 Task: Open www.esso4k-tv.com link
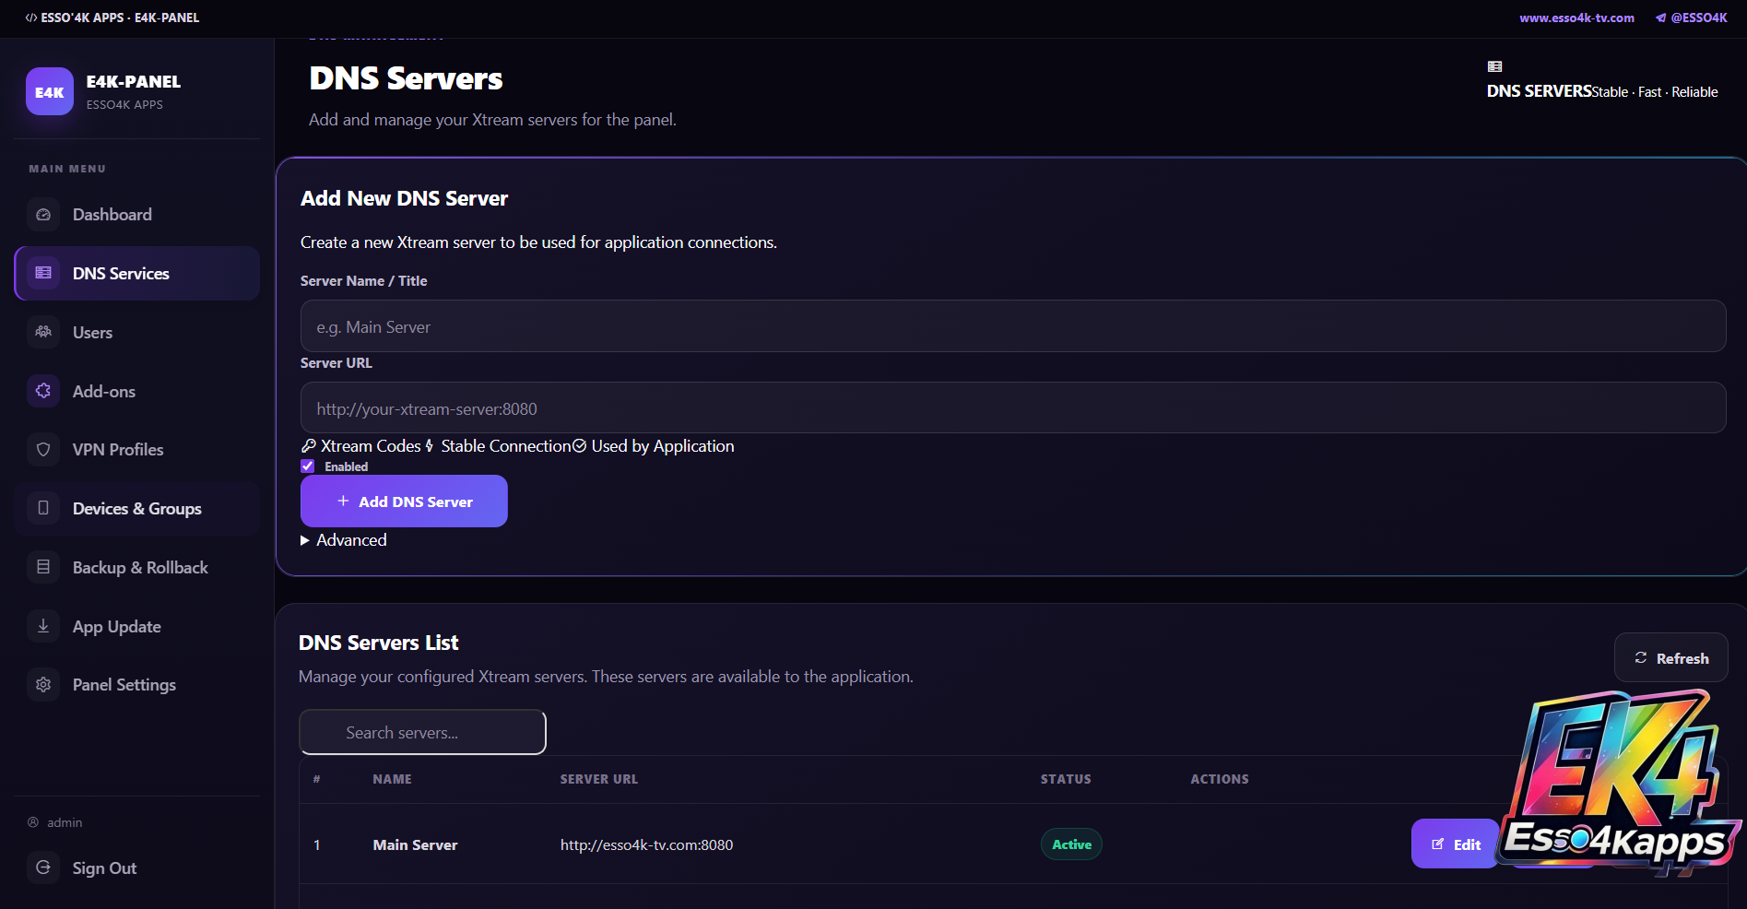1576,18
